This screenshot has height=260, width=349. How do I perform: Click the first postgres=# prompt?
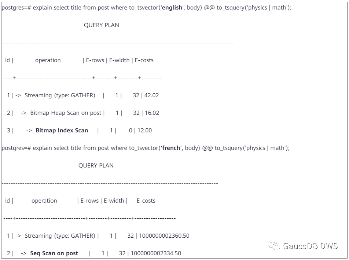16,8
